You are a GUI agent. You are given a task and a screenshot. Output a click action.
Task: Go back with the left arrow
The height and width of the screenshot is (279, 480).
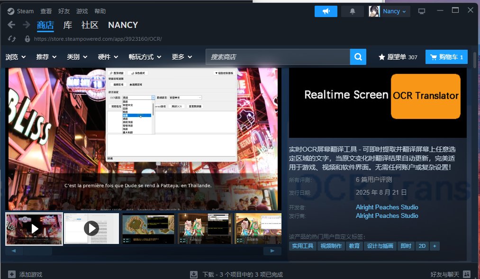pyautogui.click(x=11, y=25)
